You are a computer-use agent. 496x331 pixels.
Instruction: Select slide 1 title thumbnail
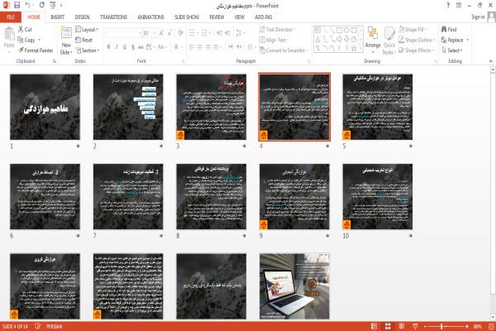[45, 107]
